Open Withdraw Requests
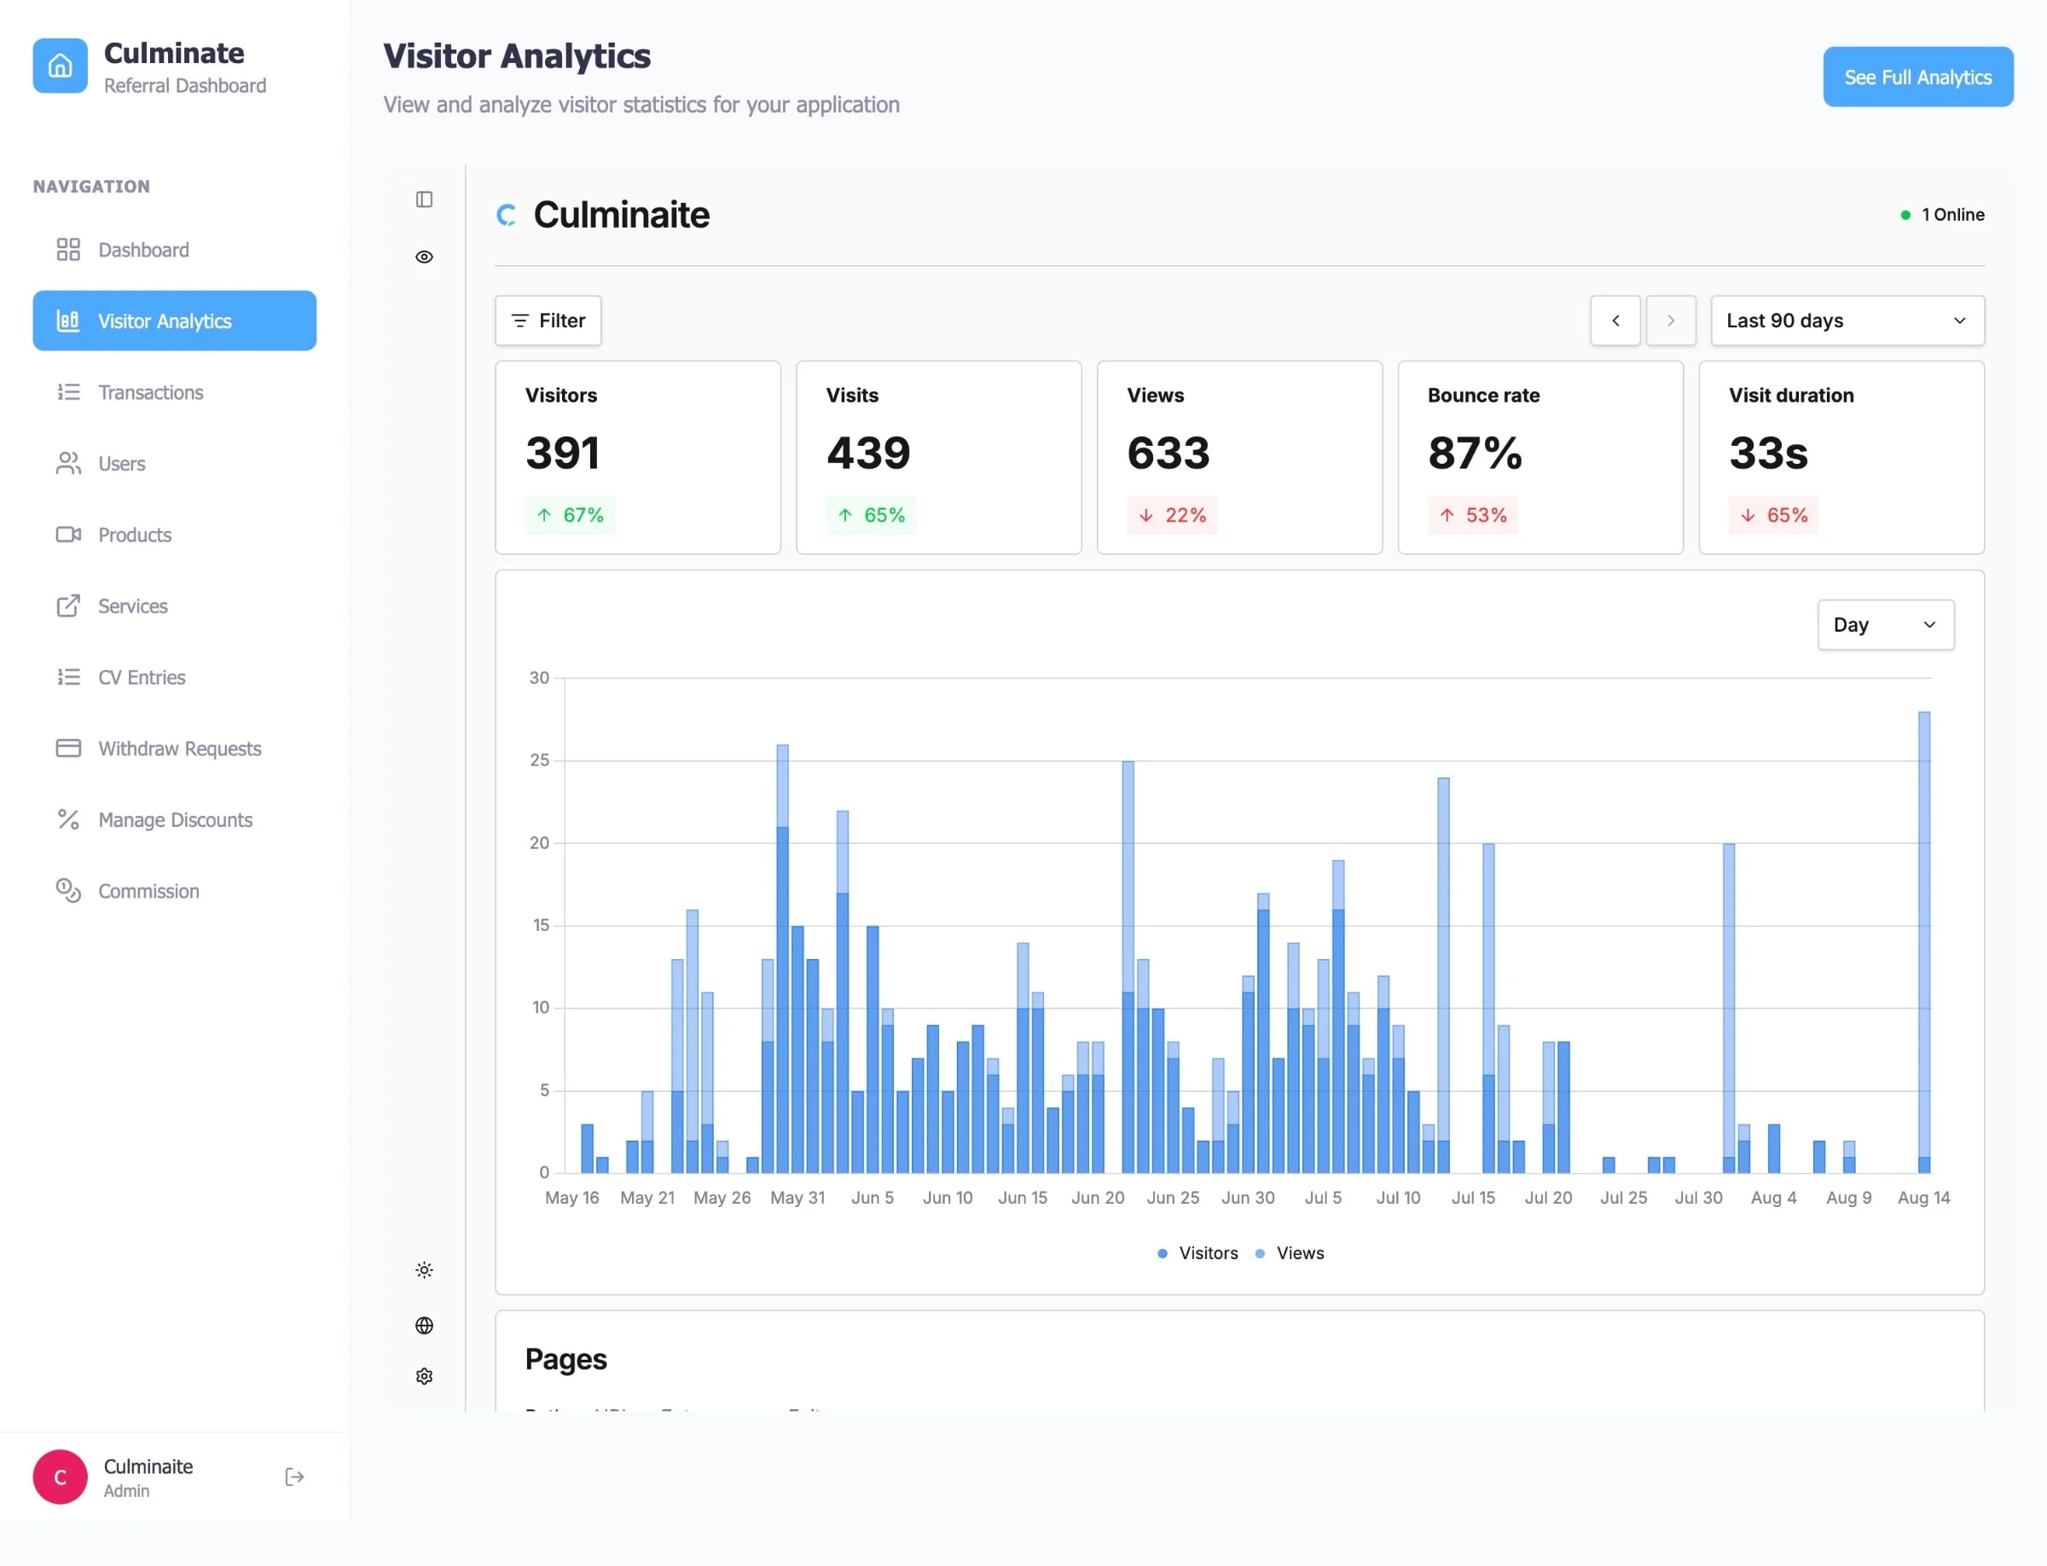The image size is (2047, 1566). pyautogui.click(x=174, y=748)
